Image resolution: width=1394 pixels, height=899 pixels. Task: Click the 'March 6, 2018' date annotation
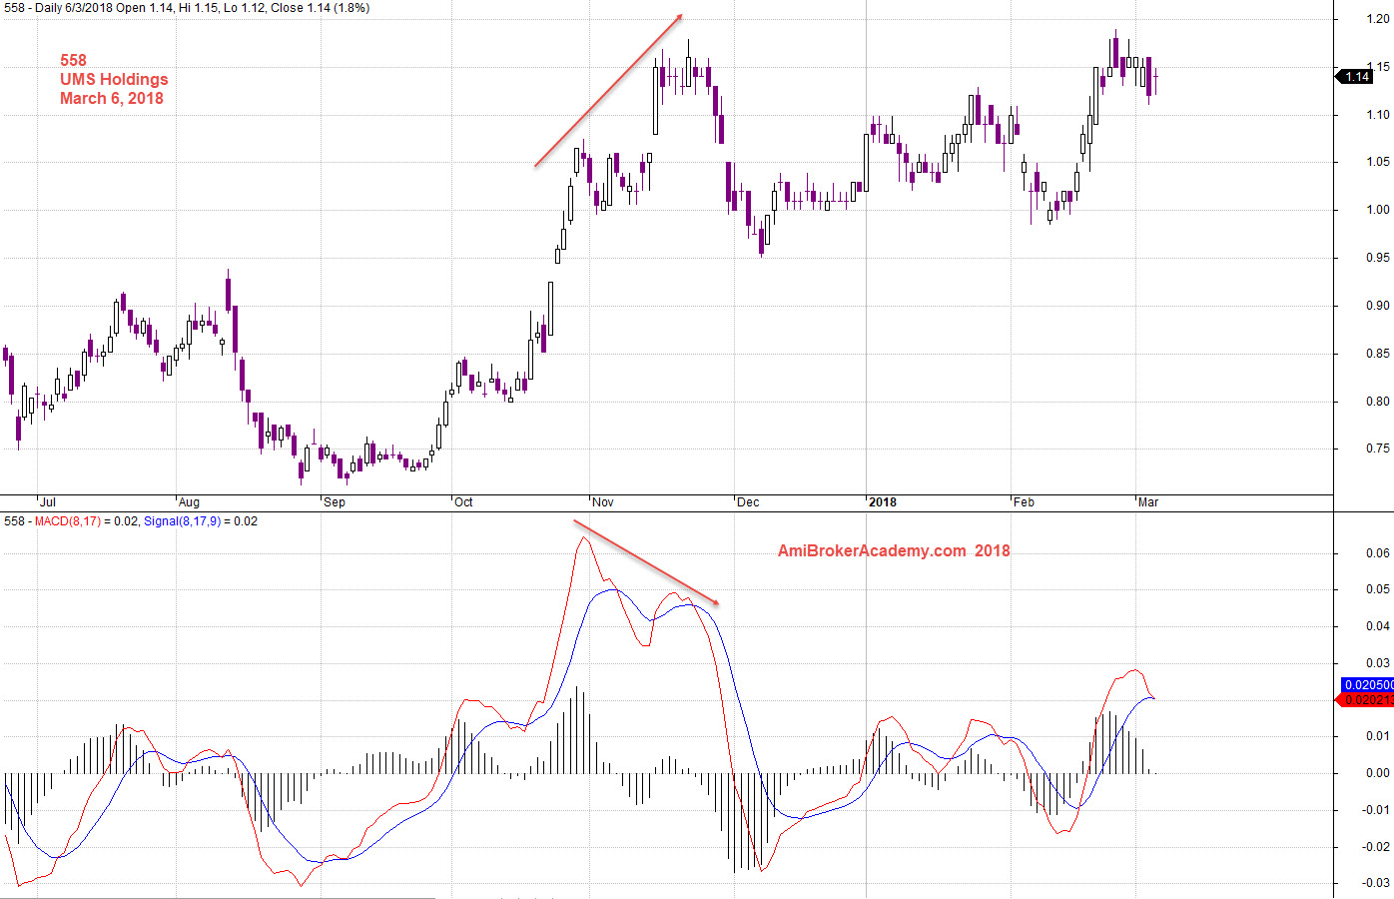coord(112,98)
